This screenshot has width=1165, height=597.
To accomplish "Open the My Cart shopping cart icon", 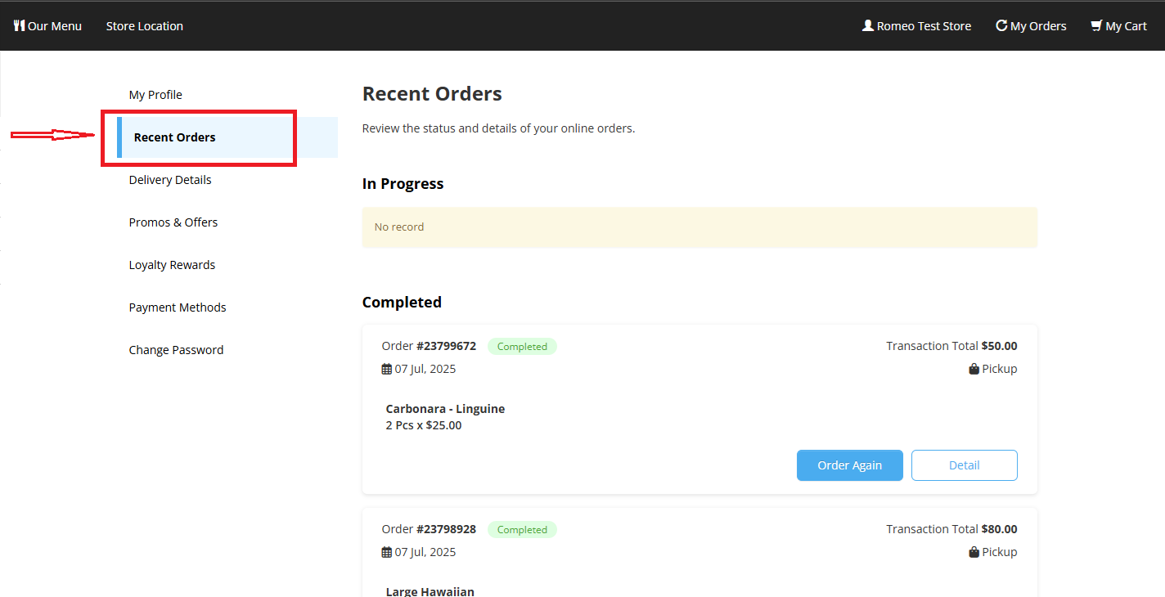I will 1096,25.
